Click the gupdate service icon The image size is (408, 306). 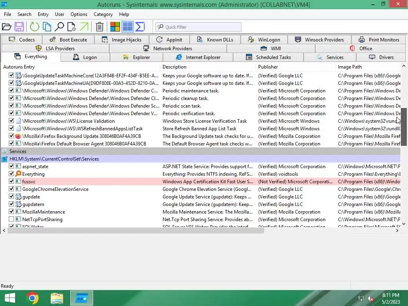pyautogui.click(x=18, y=197)
